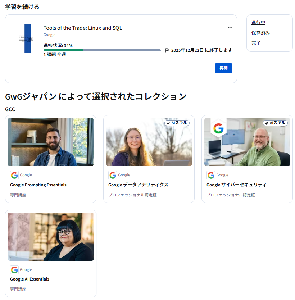The height and width of the screenshot is (300, 295).
Task: Click the Google データアナリティクス instructor photo
Action: pyautogui.click(x=149, y=142)
